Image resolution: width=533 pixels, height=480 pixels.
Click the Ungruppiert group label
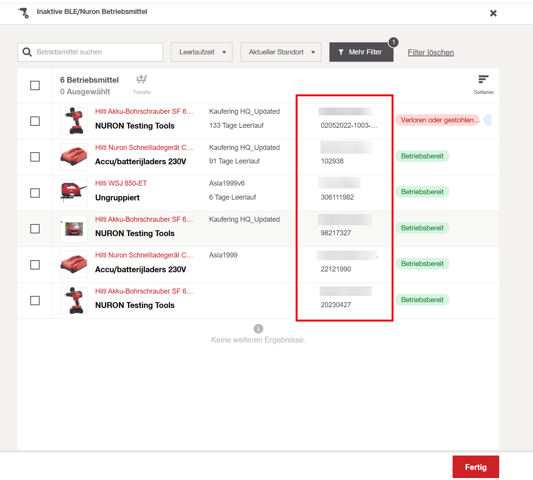click(117, 198)
